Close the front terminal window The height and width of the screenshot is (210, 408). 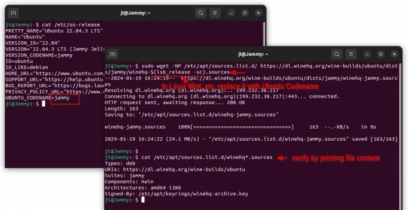[394, 54]
